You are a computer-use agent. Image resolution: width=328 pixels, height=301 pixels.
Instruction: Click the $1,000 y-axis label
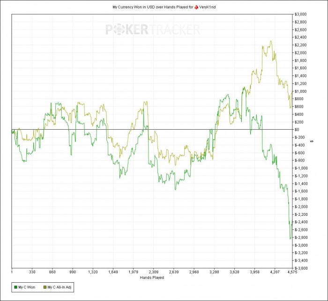(x=301, y=91)
